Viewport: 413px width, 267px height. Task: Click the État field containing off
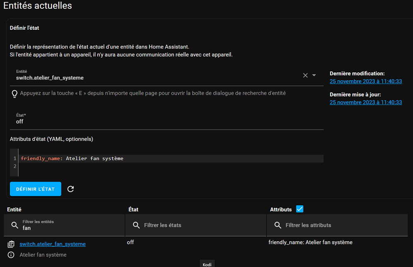point(166,119)
